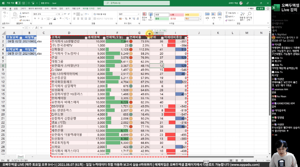
Task: Open filter dropdown on 총채권액 header
Action: (104, 38)
